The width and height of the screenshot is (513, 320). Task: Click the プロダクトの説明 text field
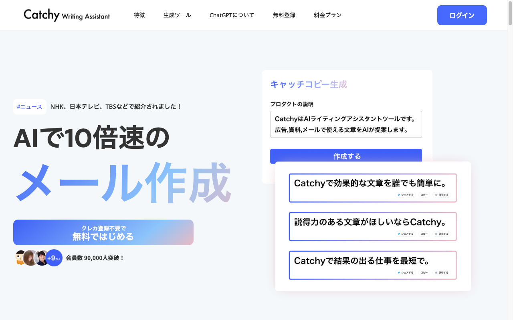click(x=346, y=124)
